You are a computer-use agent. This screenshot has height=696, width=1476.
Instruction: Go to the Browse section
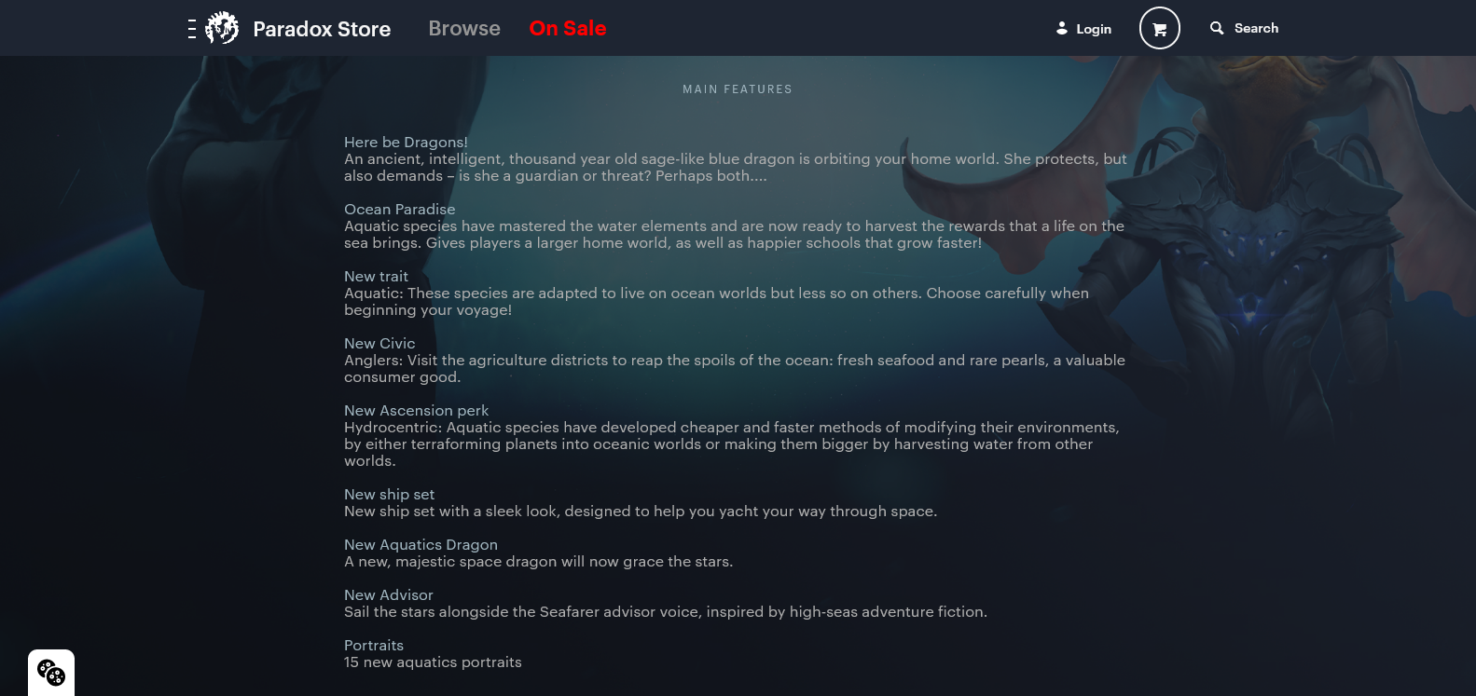click(x=464, y=28)
